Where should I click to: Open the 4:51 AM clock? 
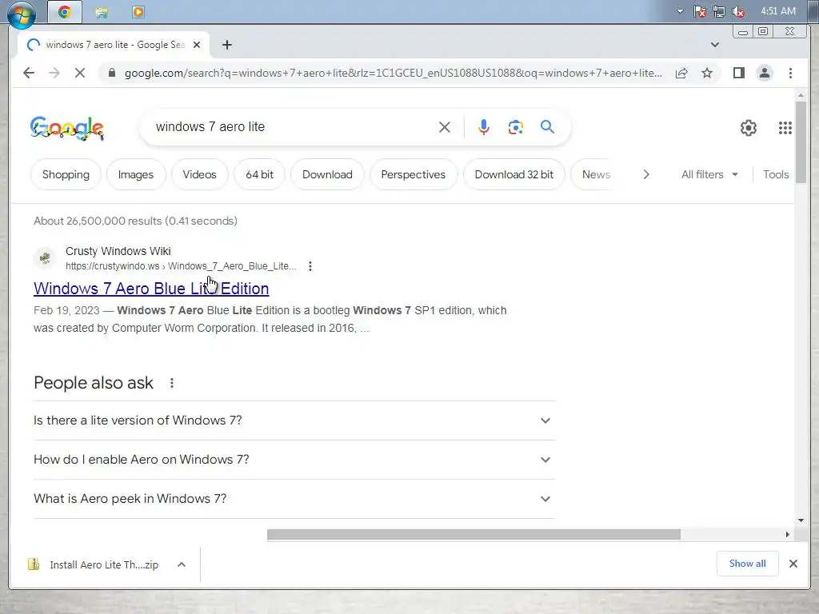[778, 11]
